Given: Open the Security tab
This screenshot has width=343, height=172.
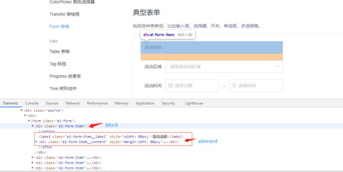Looking at the screenshot, I should coord(168,103).
